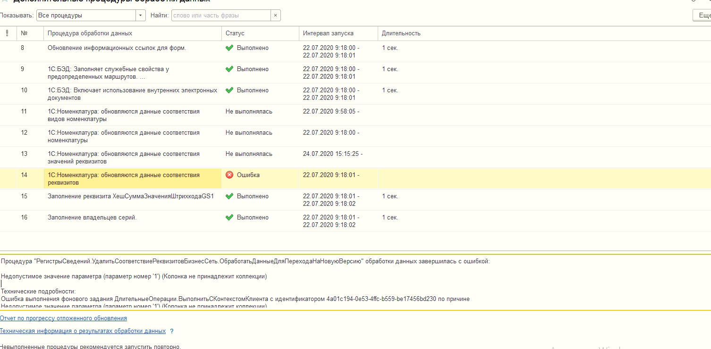Open 'Техническая информация о результатах обработки данных' link

(83, 331)
